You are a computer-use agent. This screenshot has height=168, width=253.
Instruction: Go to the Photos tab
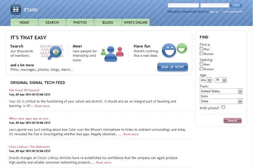80,22
